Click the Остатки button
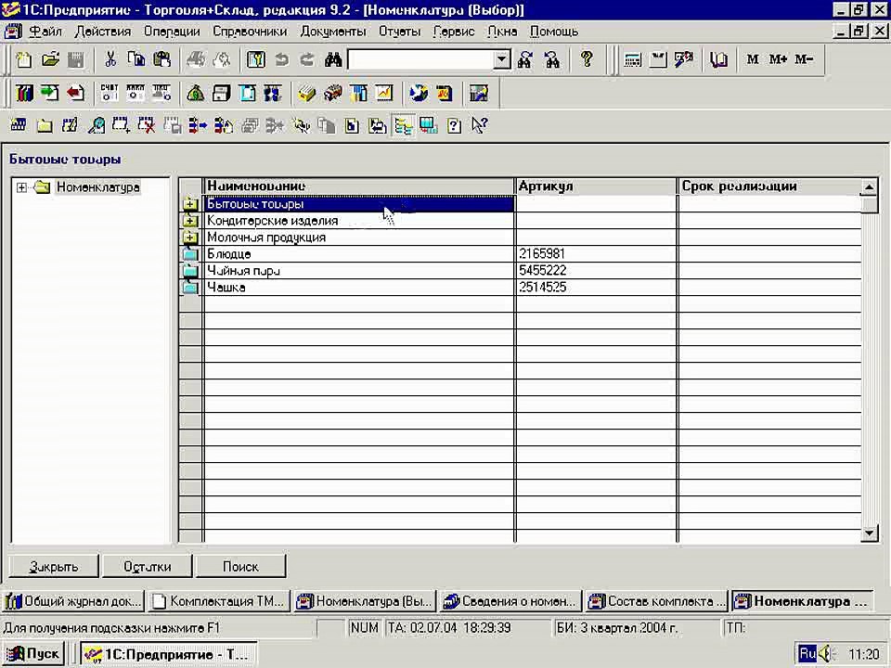891x668 pixels. click(148, 566)
